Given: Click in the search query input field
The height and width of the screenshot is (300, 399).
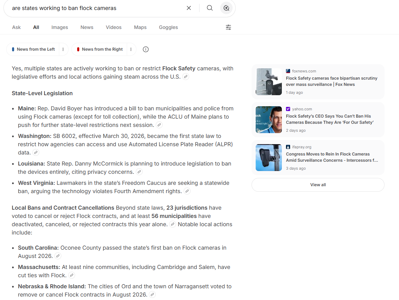Looking at the screenshot, I should [x=97, y=8].
